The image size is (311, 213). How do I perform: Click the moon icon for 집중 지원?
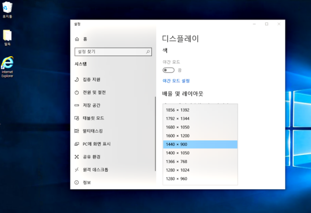[77, 79]
